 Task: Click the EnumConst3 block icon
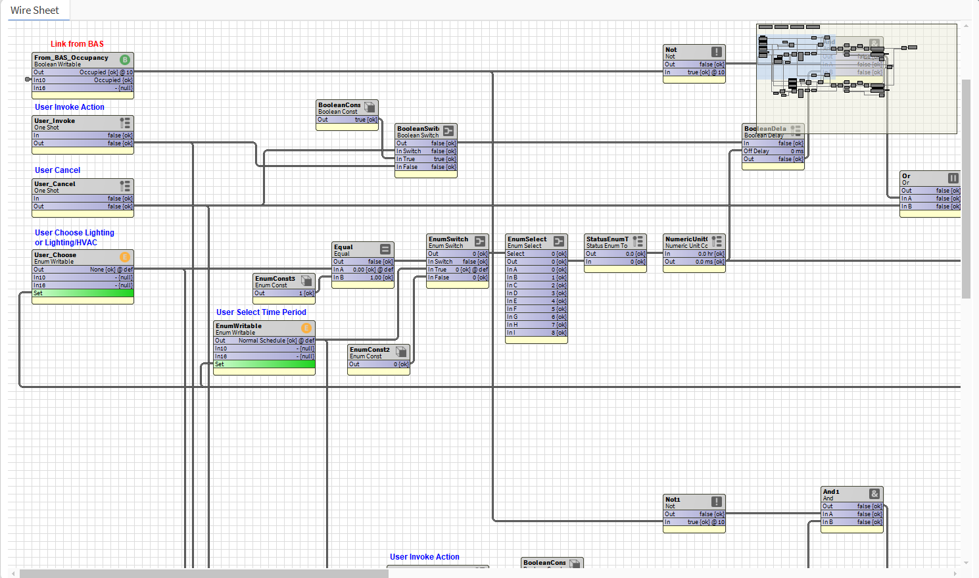click(x=306, y=281)
